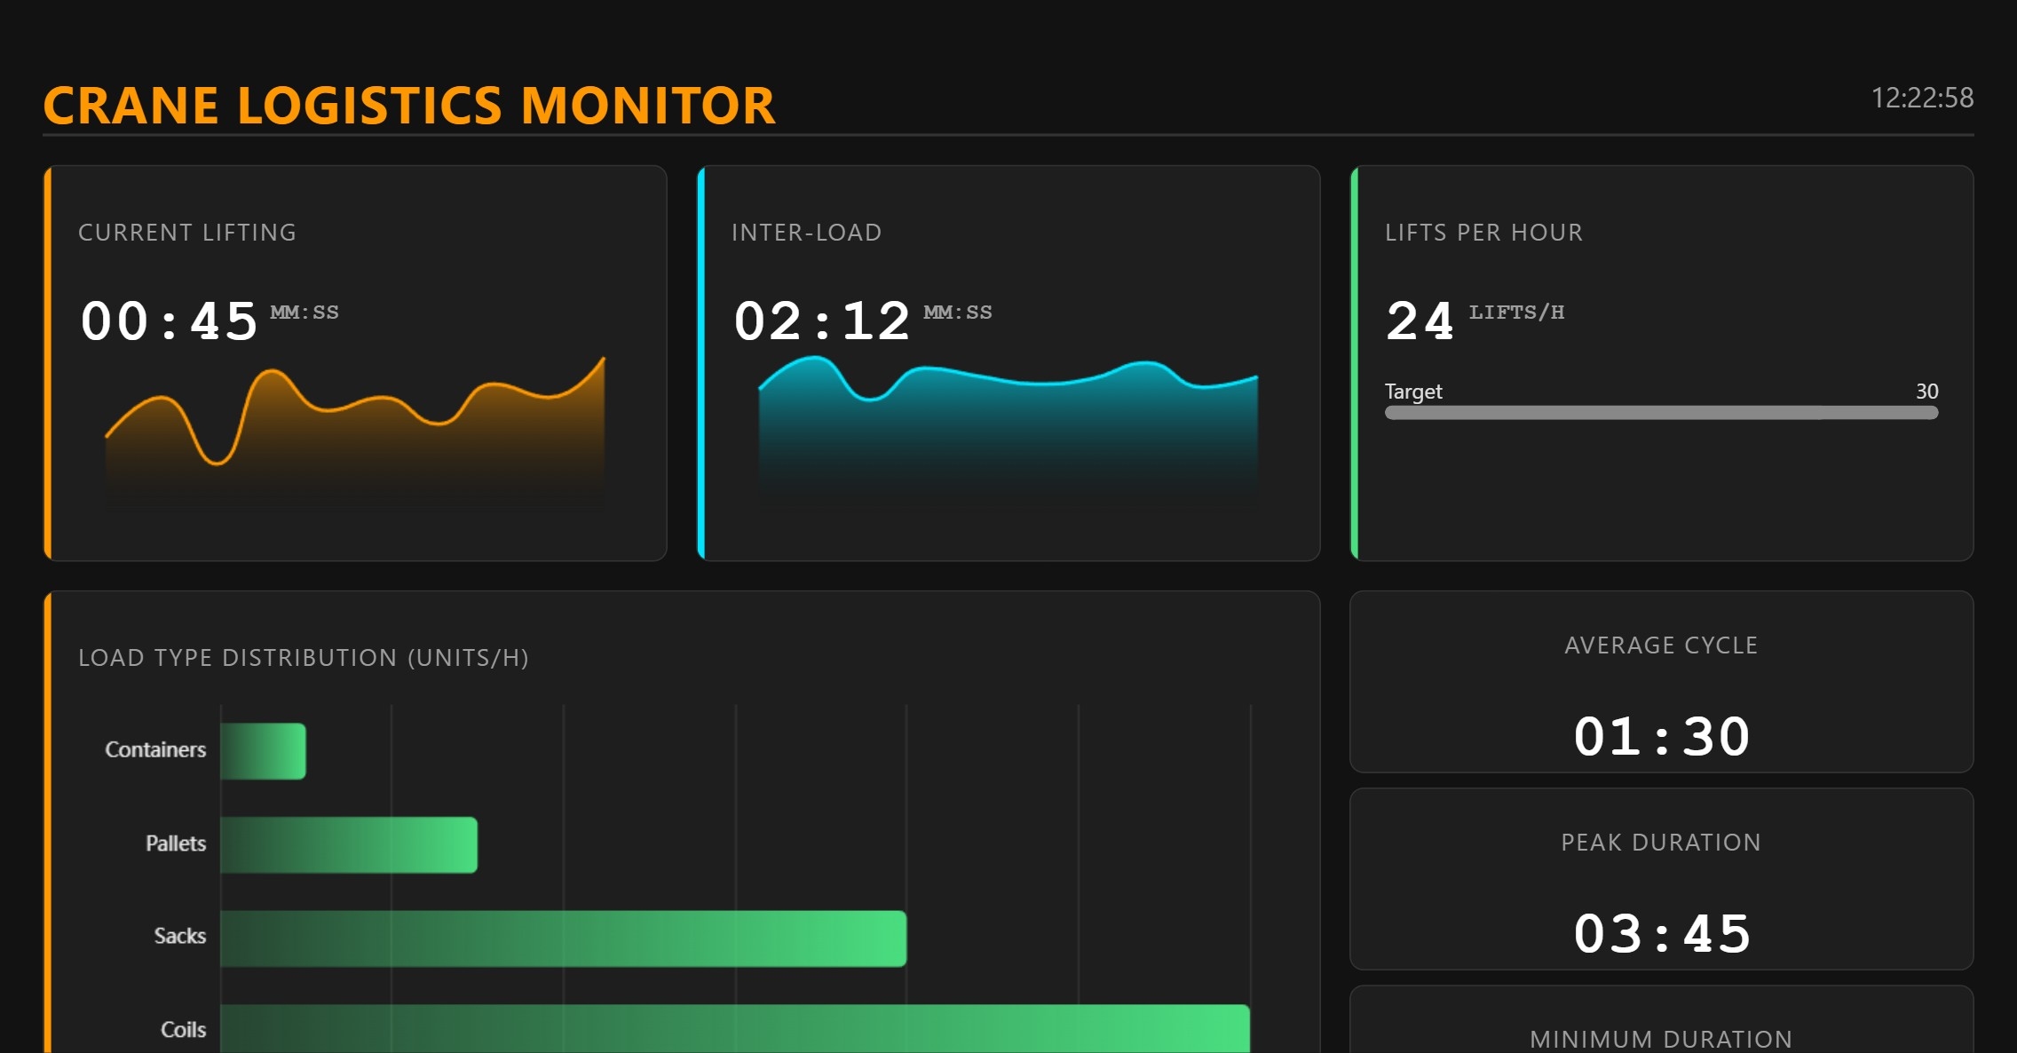Click the MM:SS unit beside 00:45
The height and width of the screenshot is (1053, 2017).
pyautogui.click(x=305, y=313)
